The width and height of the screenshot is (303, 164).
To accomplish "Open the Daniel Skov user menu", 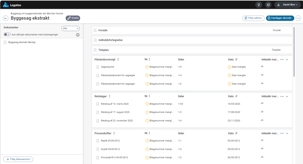I will point(287,5).
